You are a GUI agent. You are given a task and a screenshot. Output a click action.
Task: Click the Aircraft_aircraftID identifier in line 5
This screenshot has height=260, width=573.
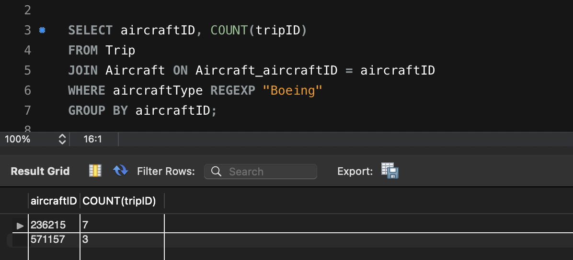point(266,70)
